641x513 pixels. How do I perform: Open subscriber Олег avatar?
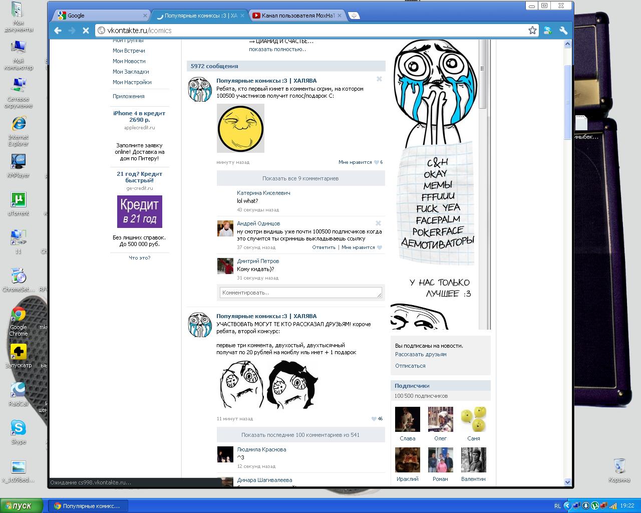click(x=441, y=419)
